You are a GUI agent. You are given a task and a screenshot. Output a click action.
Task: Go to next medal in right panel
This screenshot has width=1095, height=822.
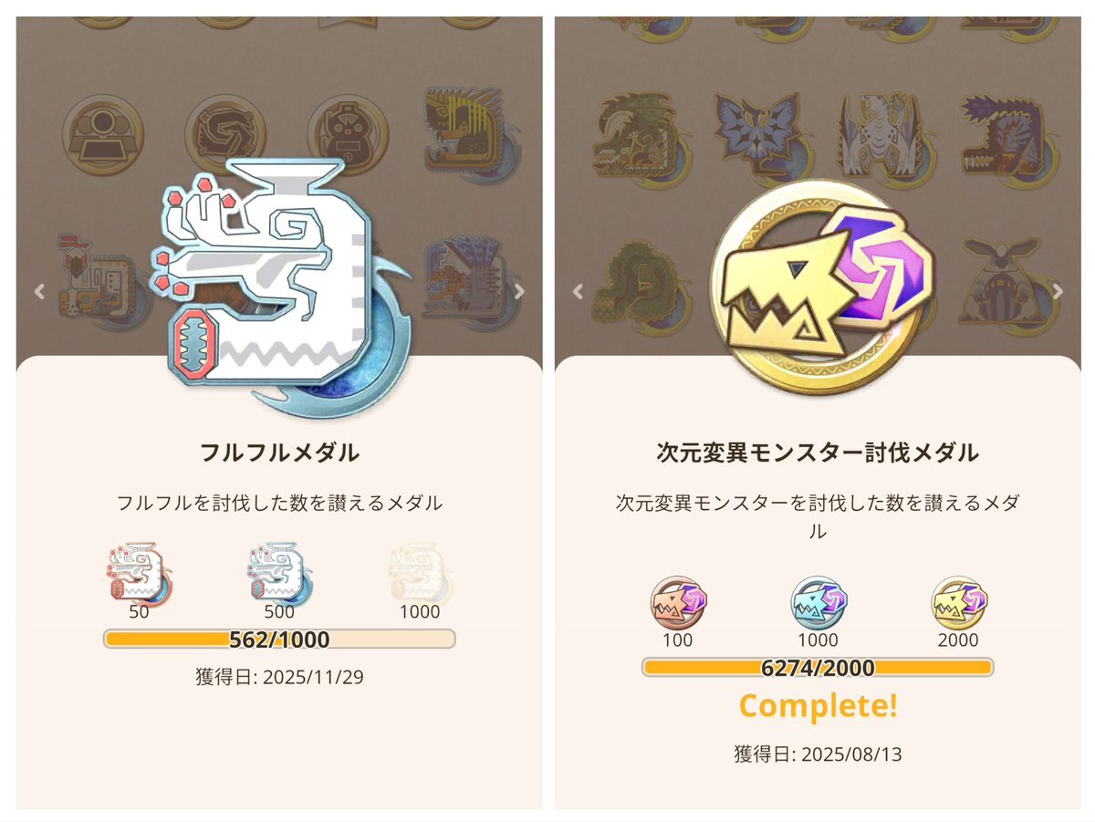[x=1058, y=292]
